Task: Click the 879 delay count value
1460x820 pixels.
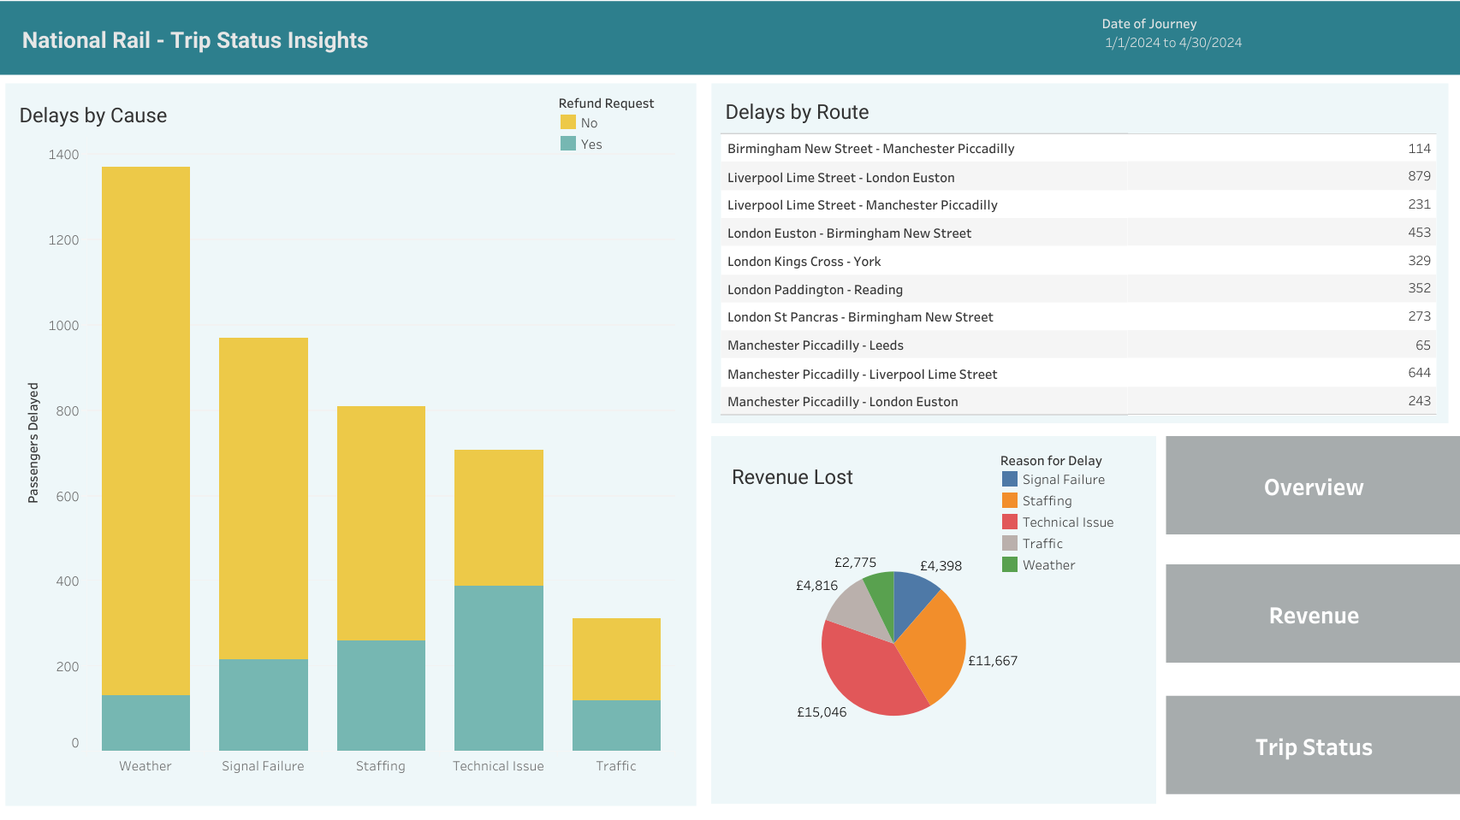Action: (1419, 176)
